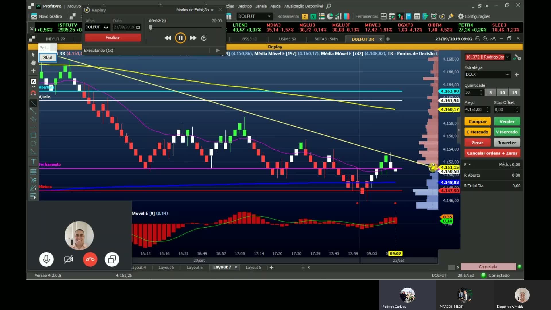The height and width of the screenshot is (310, 551).
Task: Select the ellipse drawing tool
Action: coord(33,143)
